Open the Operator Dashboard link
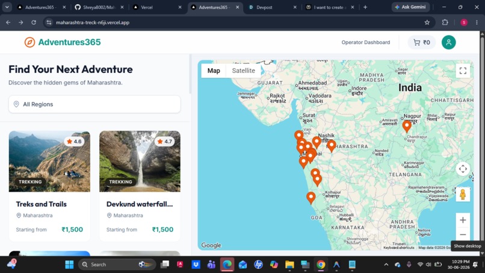 coord(366,42)
